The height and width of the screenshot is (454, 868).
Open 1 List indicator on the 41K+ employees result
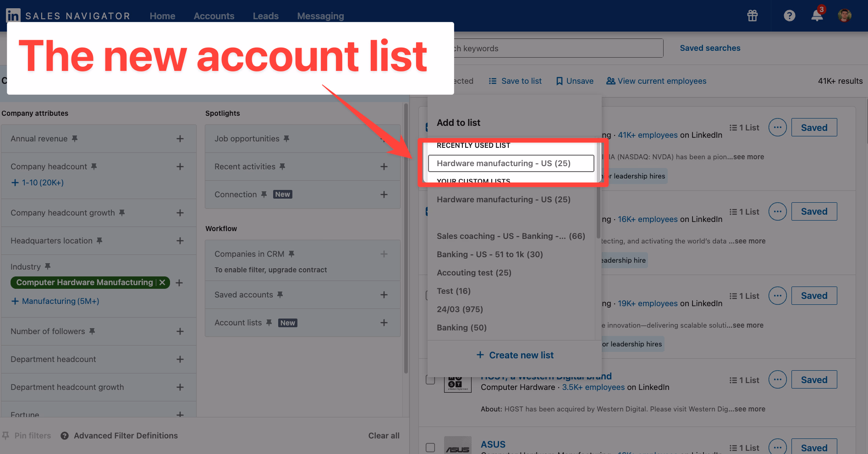(x=744, y=128)
